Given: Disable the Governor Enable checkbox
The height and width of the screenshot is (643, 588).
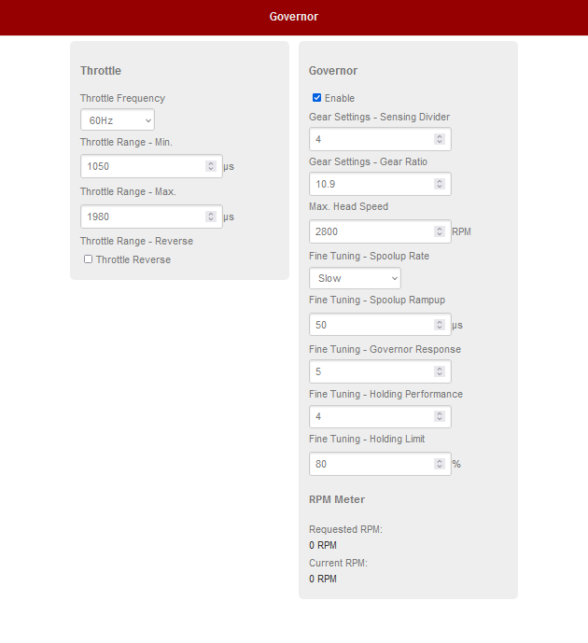Looking at the screenshot, I should 317,98.
